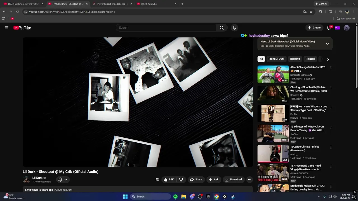
Task: Select the Rapping filter chip
Action: coord(295,59)
